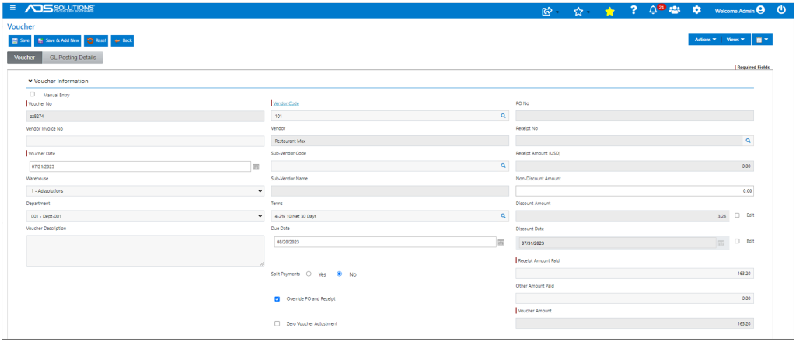The height and width of the screenshot is (342, 796).
Task: Click the Save button
Action: point(20,40)
